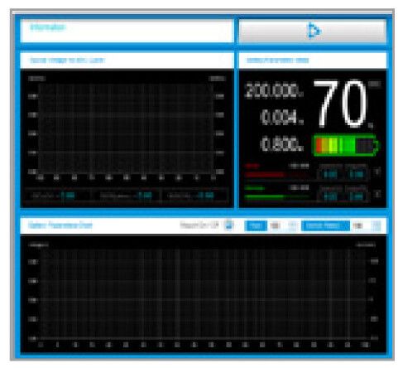Viewport: 403px width, 368px height.
Task: Click the first blue button in lower header
Action: tap(256, 225)
